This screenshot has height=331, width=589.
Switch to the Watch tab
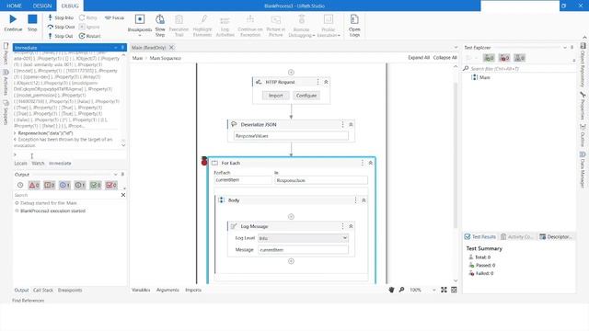[x=38, y=164]
